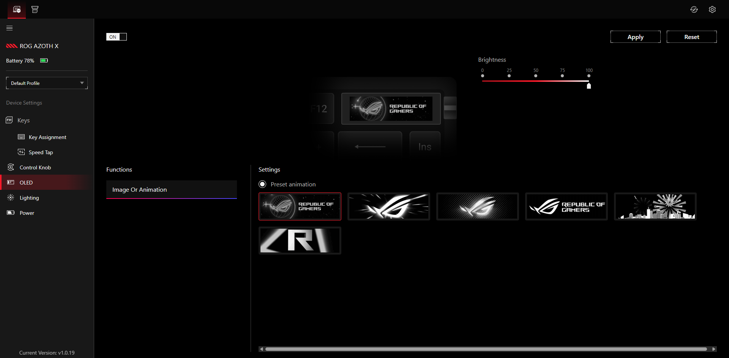Click the horizontal scrollbar left arrow

[262, 349]
